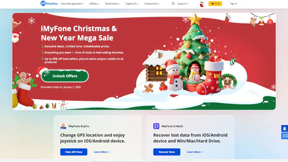Click the Christmas stocking icon in header
The width and height of the screenshot is (288, 162).
point(202,4)
